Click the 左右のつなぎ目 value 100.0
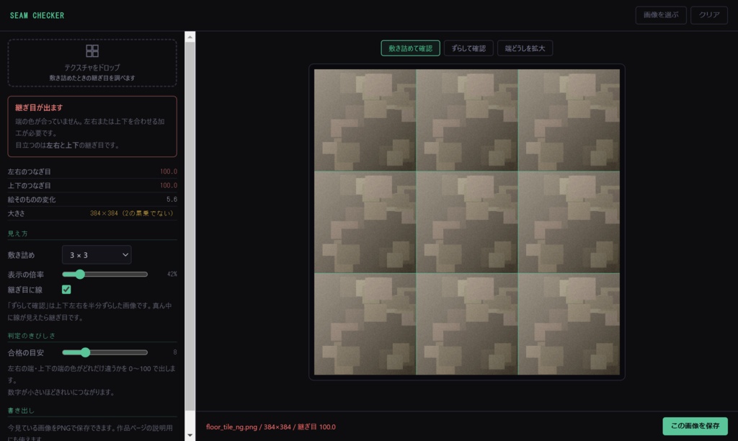 click(169, 171)
